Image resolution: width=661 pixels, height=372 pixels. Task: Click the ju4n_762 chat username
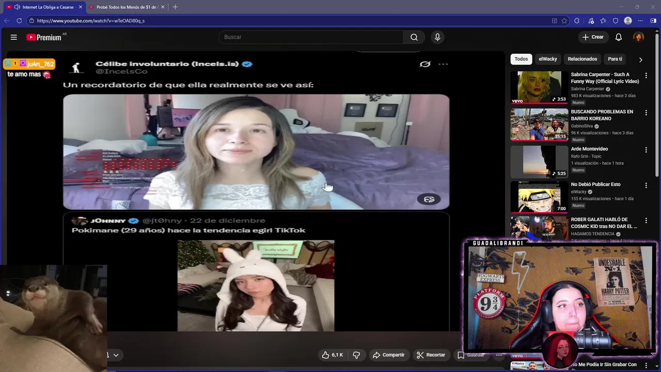click(x=41, y=64)
